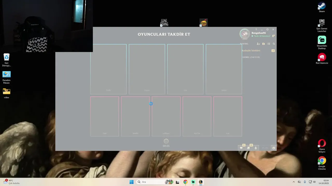
Task: Click the skip circle above 00:25 timer
Action: [x=166, y=141]
